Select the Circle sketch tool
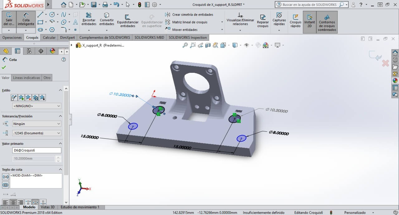Screen dimensions: 399x215 tap(52, 15)
